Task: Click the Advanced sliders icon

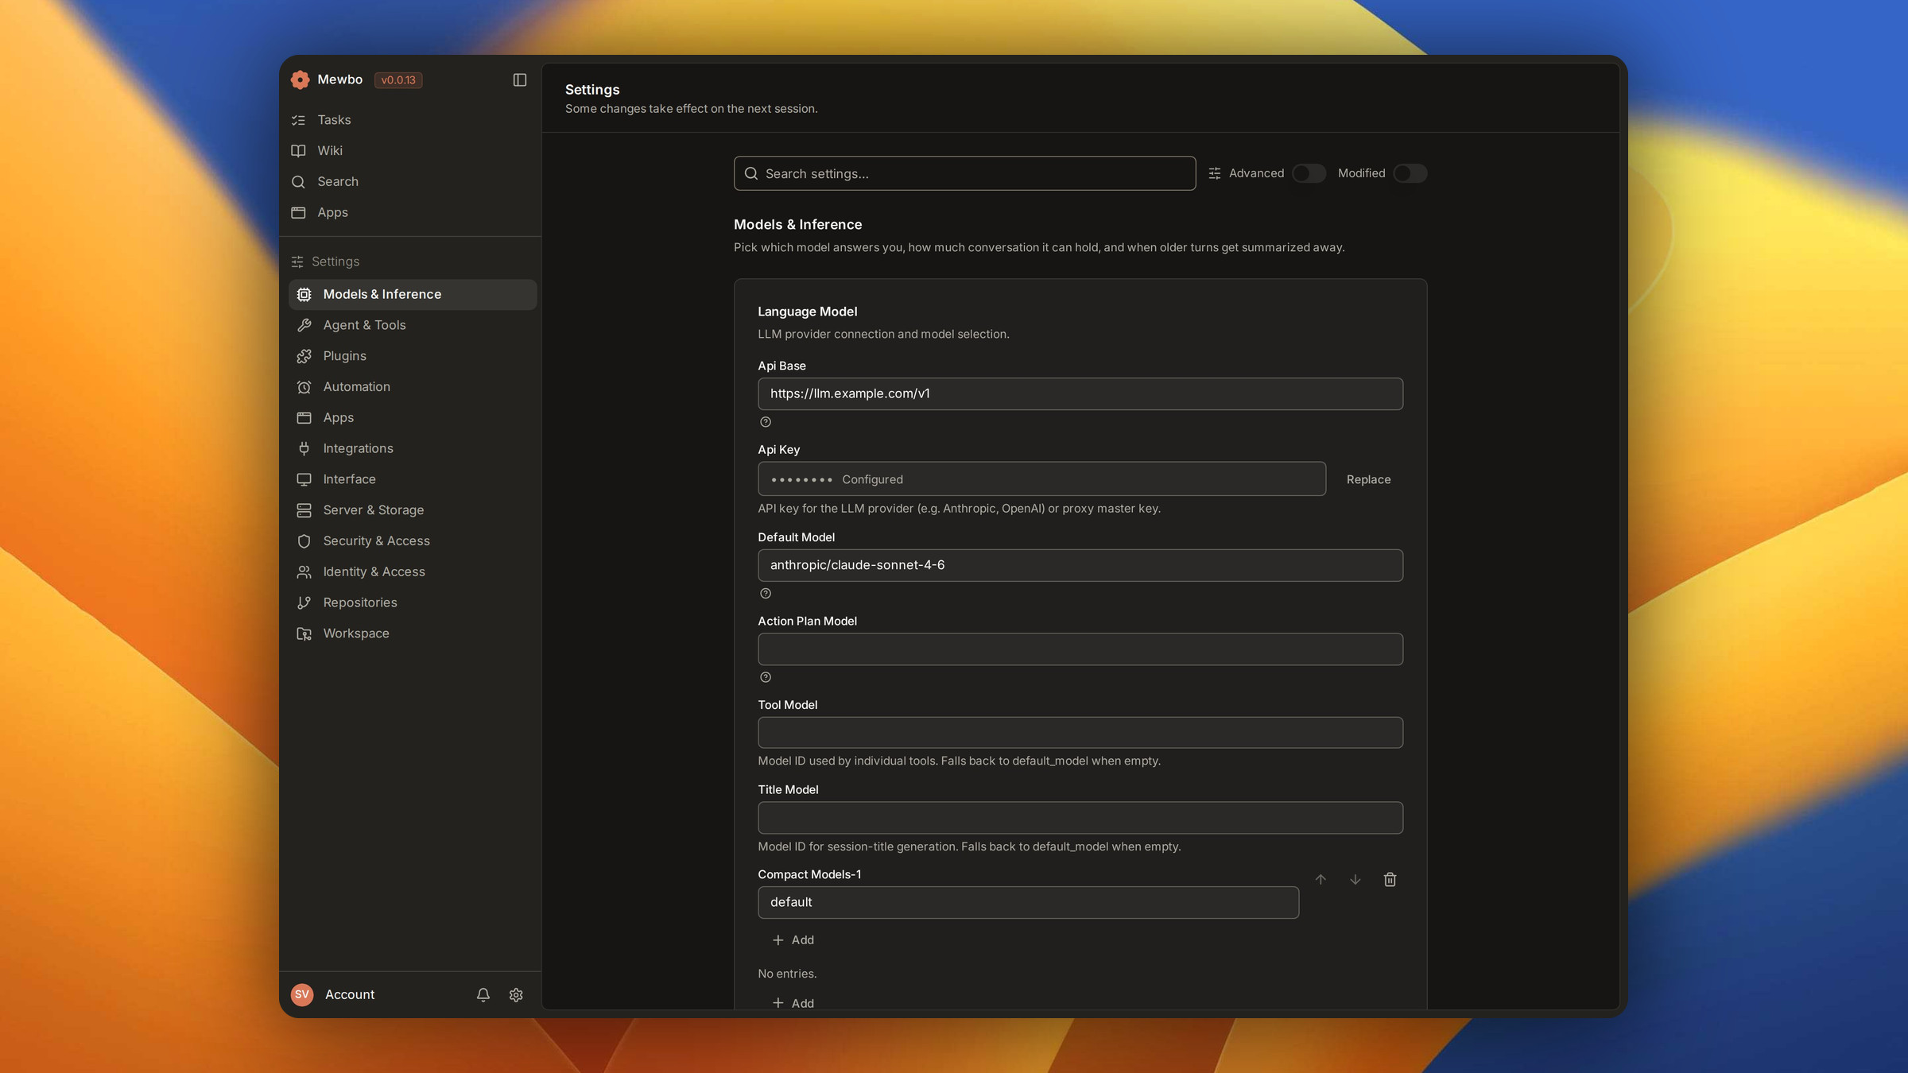Action: [x=1215, y=173]
